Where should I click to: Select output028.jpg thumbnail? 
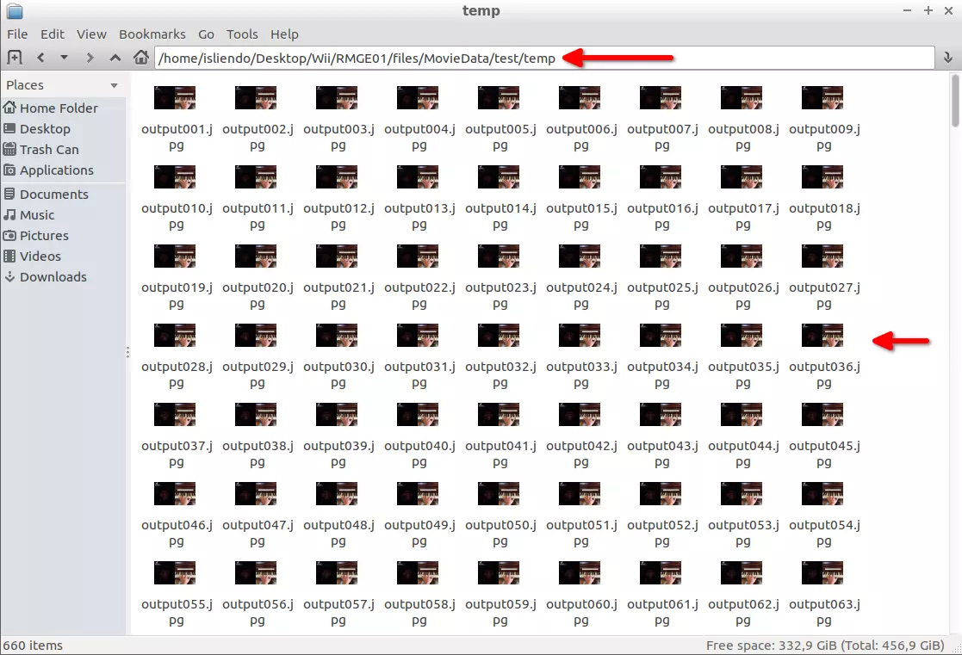click(175, 335)
